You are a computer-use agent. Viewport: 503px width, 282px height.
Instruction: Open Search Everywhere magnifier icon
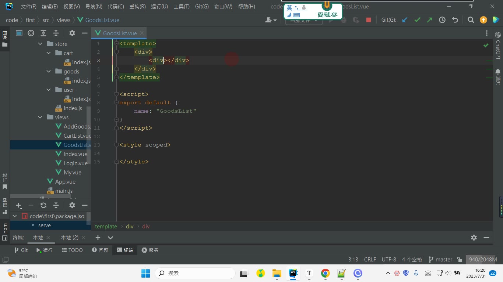[471, 20]
